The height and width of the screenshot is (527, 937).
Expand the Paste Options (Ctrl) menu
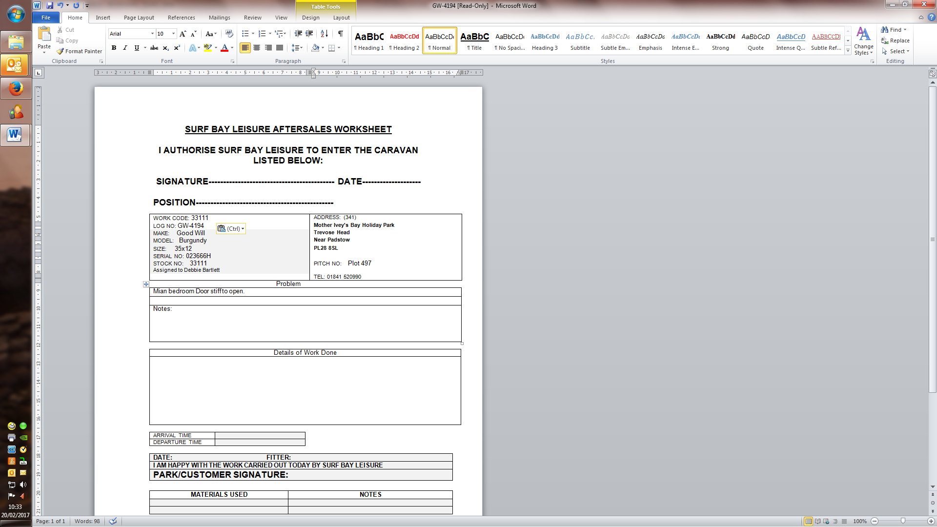(x=231, y=228)
